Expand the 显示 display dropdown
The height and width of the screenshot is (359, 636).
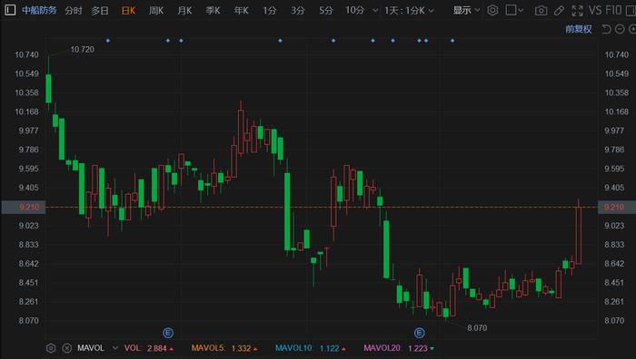click(x=466, y=10)
